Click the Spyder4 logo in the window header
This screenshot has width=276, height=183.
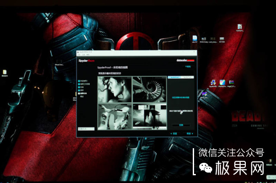pos(86,61)
